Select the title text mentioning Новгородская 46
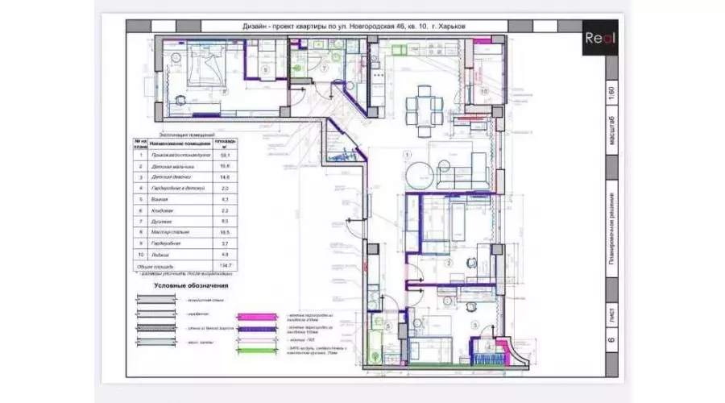This screenshot has height=403, width=725. pyautogui.click(x=354, y=27)
